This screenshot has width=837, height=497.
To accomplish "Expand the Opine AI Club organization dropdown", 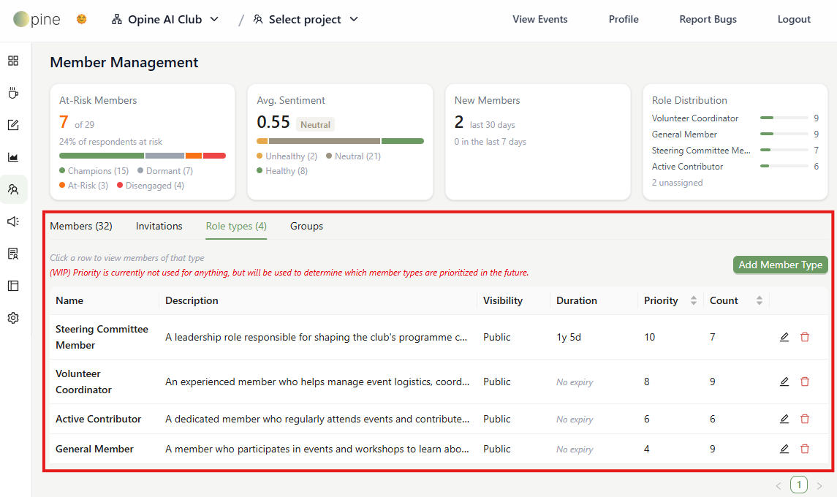I will (165, 20).
